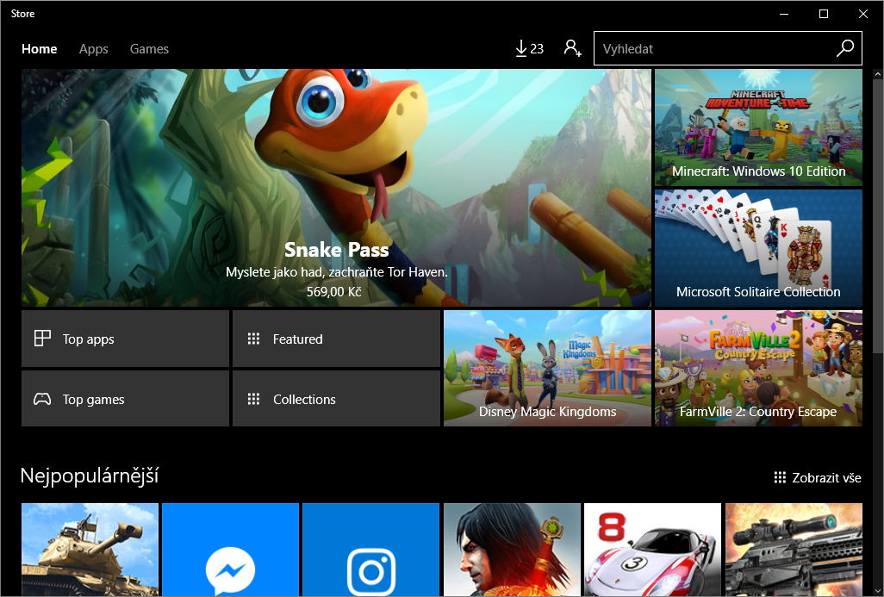
Task: Open Disney Magic Kingdoms tile
Action: (547, 368)
